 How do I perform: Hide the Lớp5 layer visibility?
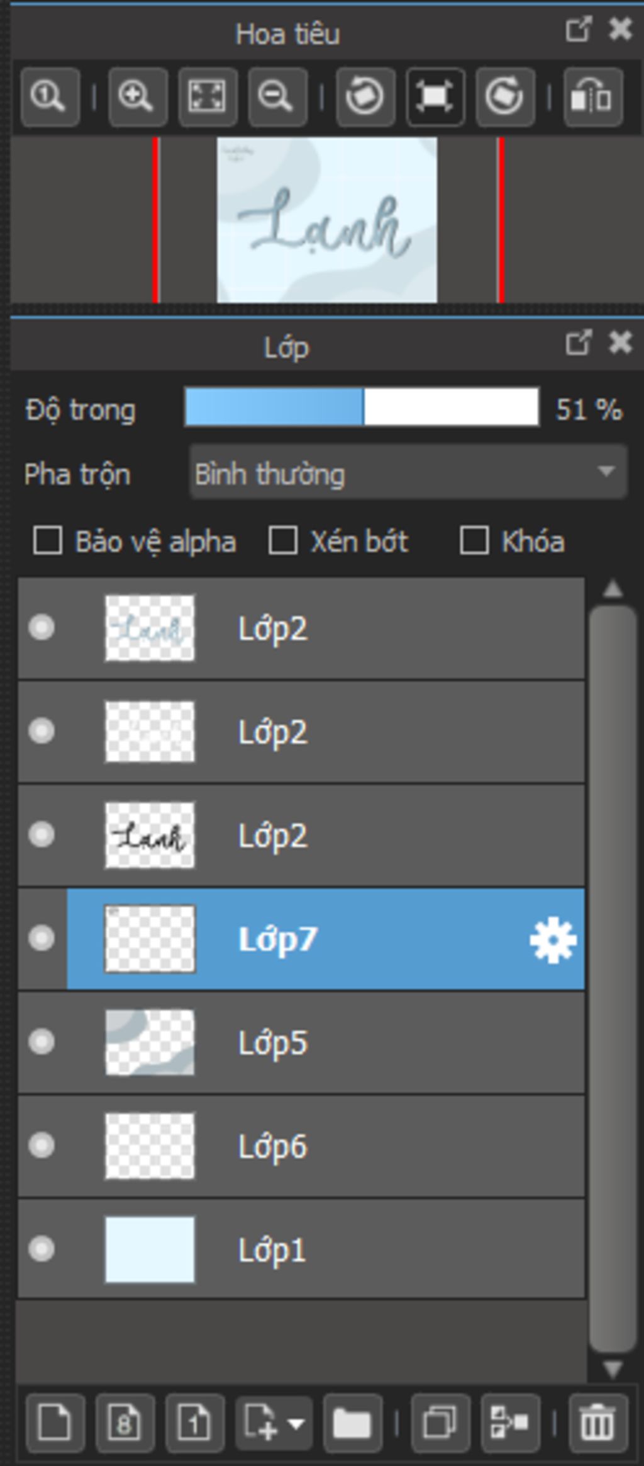click(x=42, y=1042)
